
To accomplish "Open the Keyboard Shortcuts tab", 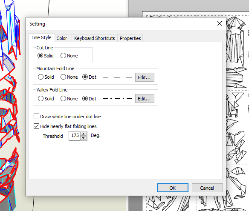I will 95,38.
